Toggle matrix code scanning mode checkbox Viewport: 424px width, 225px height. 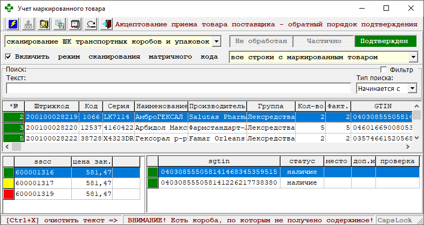[x=9, y=57]
